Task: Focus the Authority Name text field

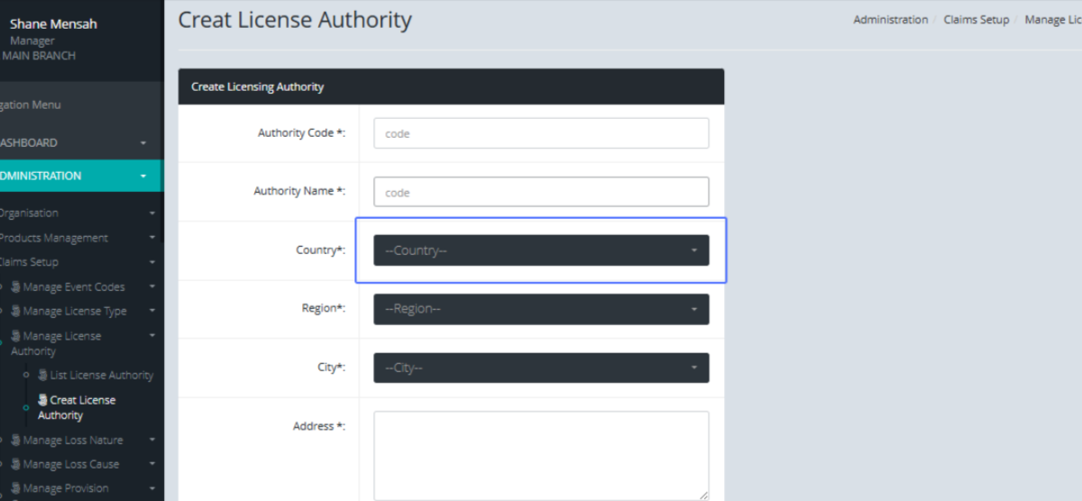Action: pyautogui.click(x=541, y=192)
